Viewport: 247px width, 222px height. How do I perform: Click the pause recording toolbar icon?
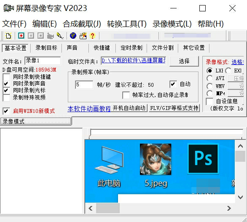[x=31, y=36]
